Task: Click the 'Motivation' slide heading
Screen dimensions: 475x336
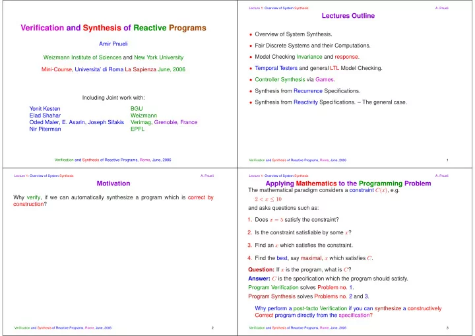Action: pos(113,184)
